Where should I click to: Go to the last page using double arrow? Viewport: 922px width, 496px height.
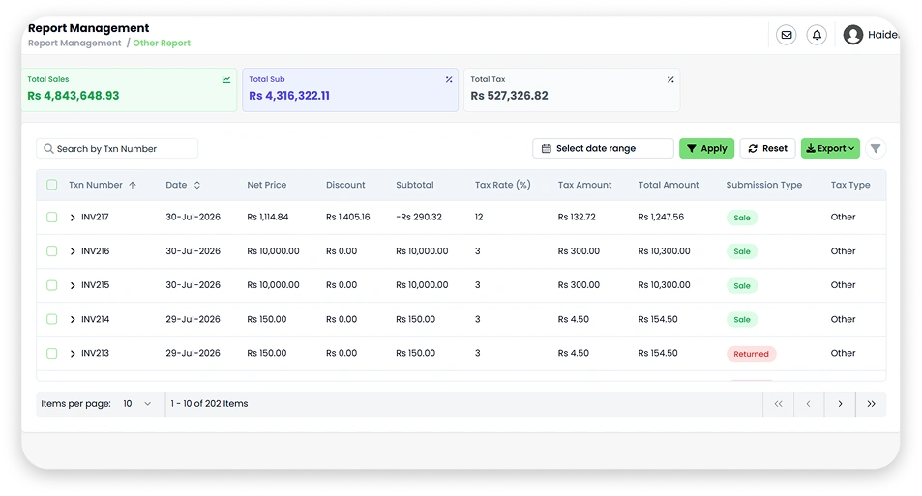click(x=871, y=404)
